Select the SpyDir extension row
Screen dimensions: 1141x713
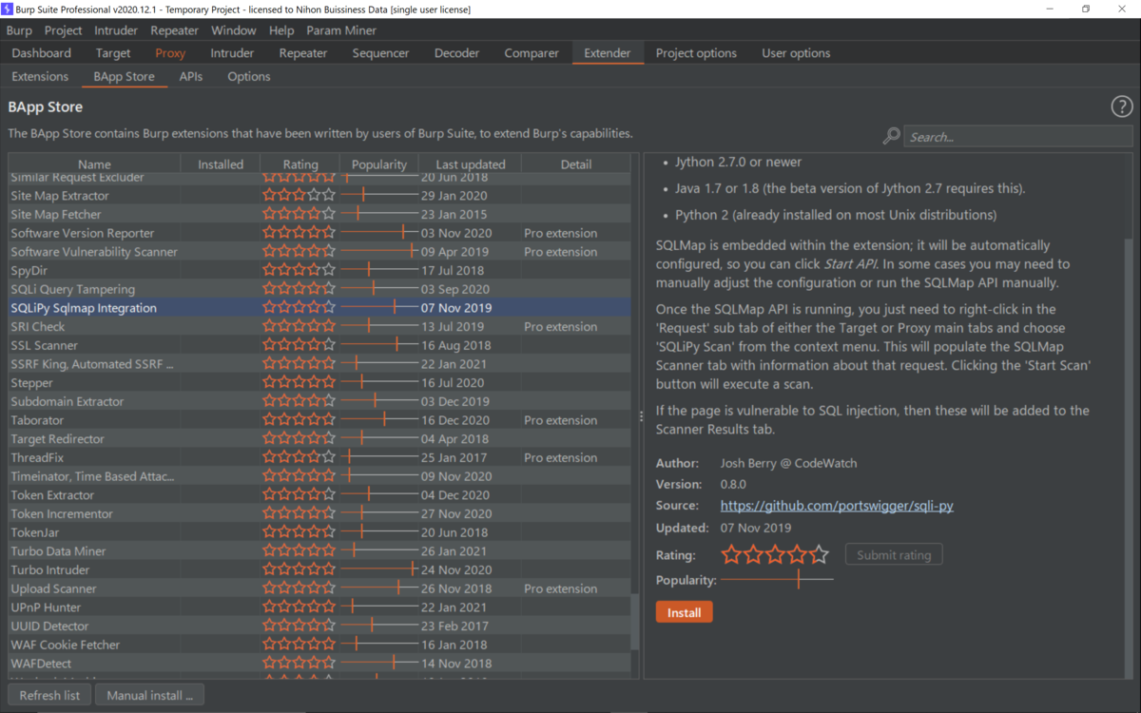[x=319, y=270]
